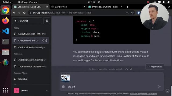Close the Car Service tab
The width and height of the screenshot is (172, 96).
point(84,7)
